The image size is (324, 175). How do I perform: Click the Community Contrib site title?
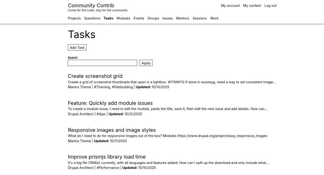click(x=91, y=5)
